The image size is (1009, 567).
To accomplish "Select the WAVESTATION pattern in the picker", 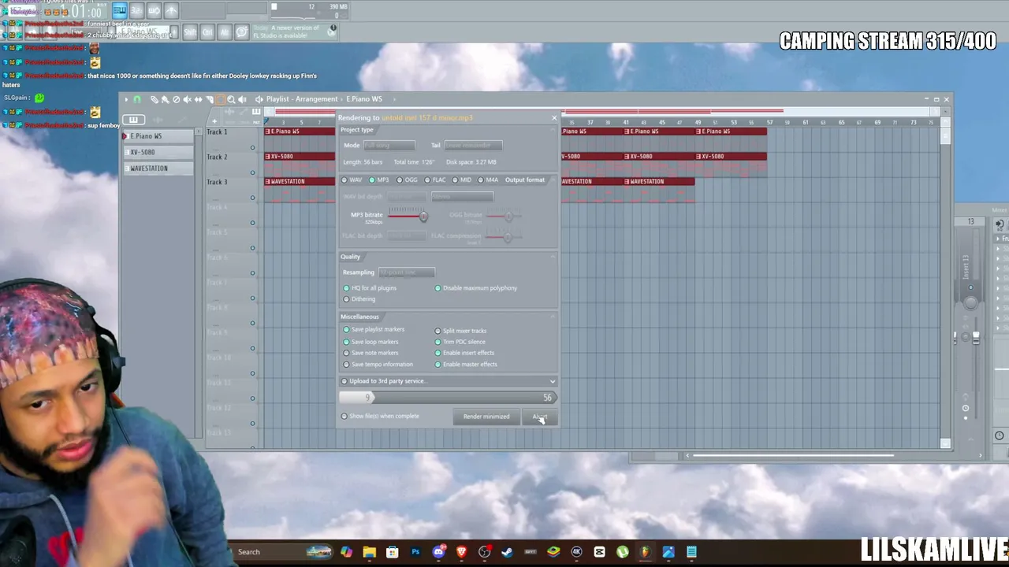I will pos(158,169).
